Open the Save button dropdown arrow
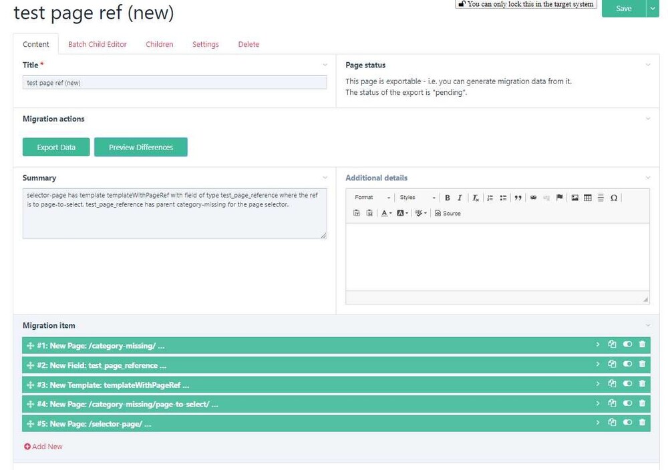 pos(653,8)
